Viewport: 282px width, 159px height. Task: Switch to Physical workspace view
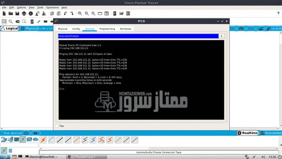pos(30,28)
